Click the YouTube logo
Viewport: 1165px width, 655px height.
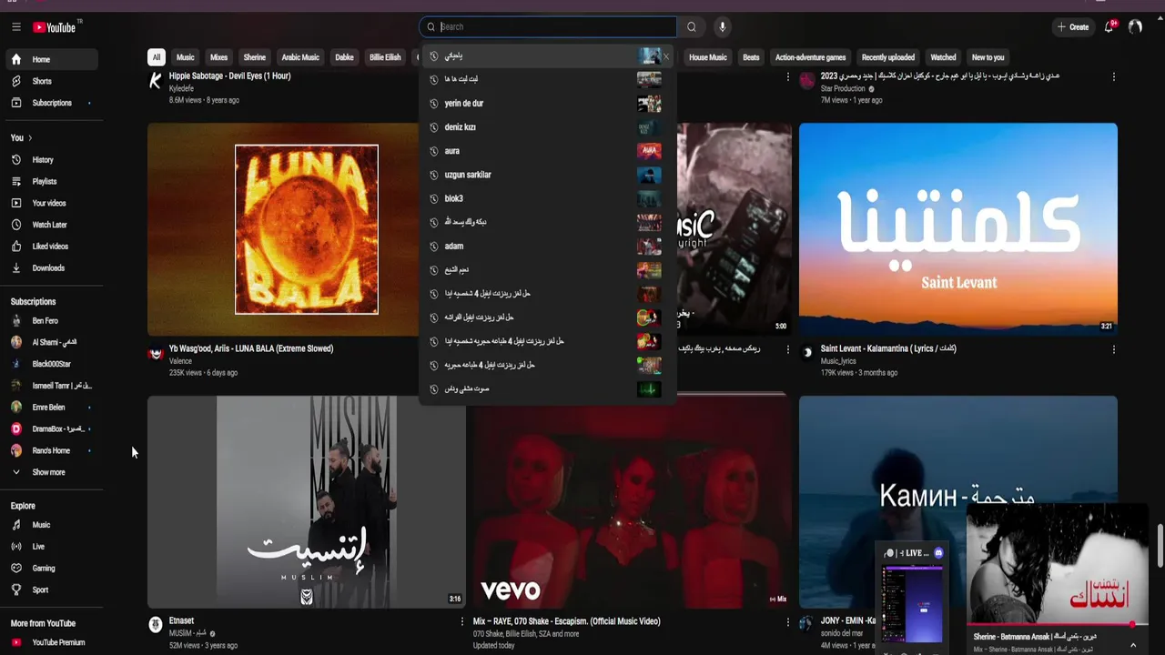pos(55,27)
